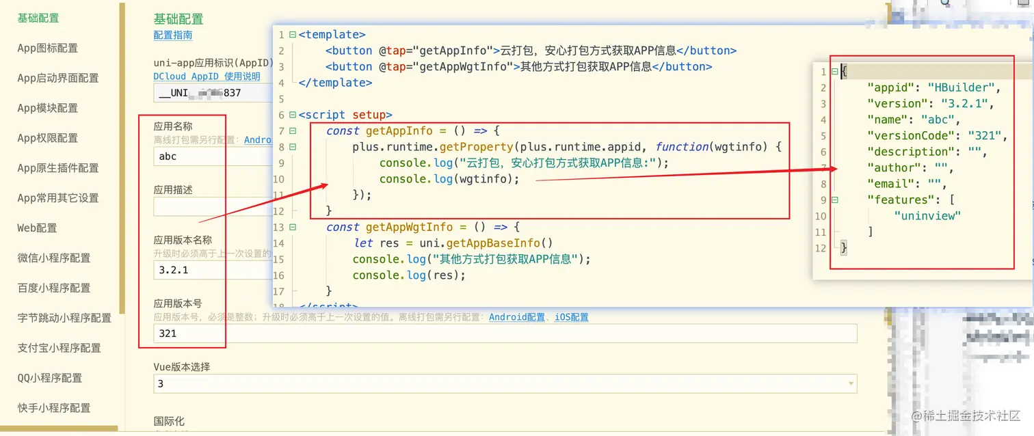The width and height of the screenshot is (1034, 436).
Task: Collapse the JSON root brace fold marker
Action: pos(834,72)
